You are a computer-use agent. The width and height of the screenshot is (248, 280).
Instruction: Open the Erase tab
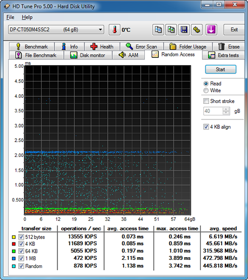coord(229,47)
